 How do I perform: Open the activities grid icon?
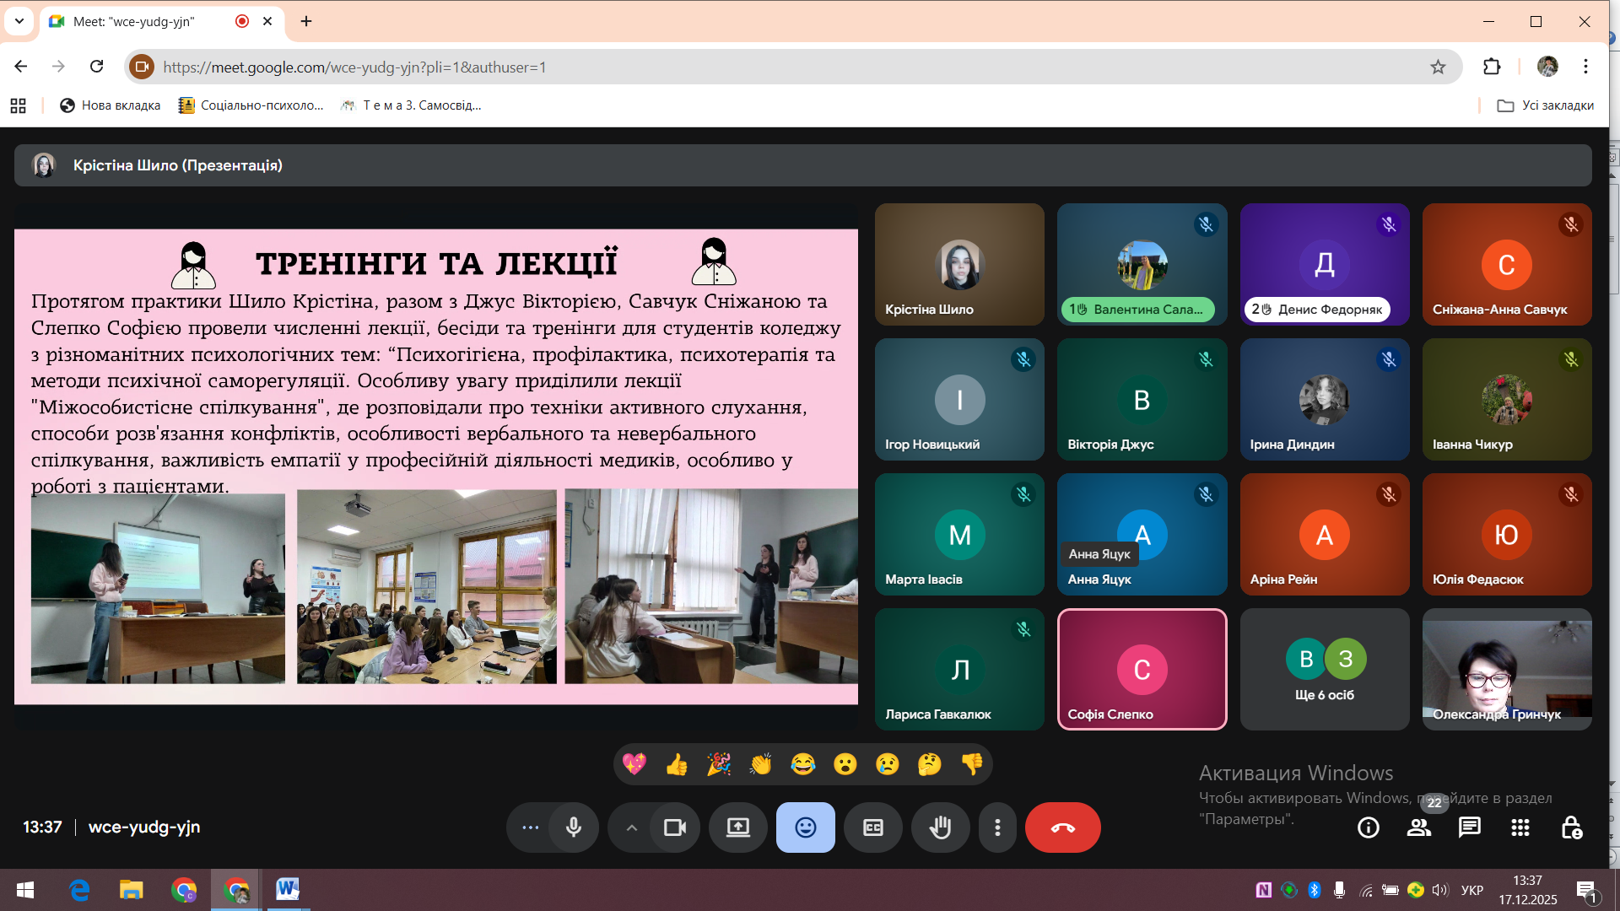(x=1520, y=827)
